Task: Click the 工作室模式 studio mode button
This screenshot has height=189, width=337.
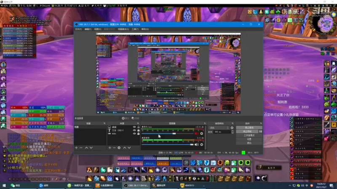Action: pos(249,135)
